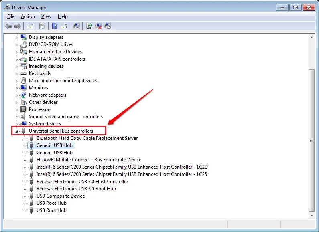
Task: Open the File menu
Action: (x=11, y=16)
